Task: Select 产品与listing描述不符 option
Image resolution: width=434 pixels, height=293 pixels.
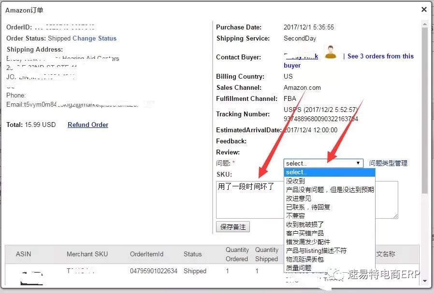Action: click(330, 251)
